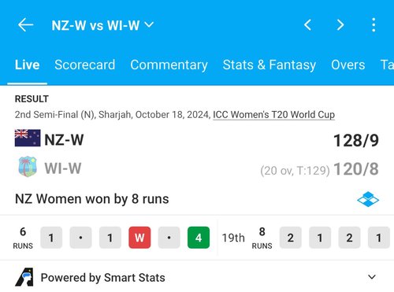The height and width of the screenshot is (292, 394).
Task: Go back using the left arrow icon
Action: [25, 25]
